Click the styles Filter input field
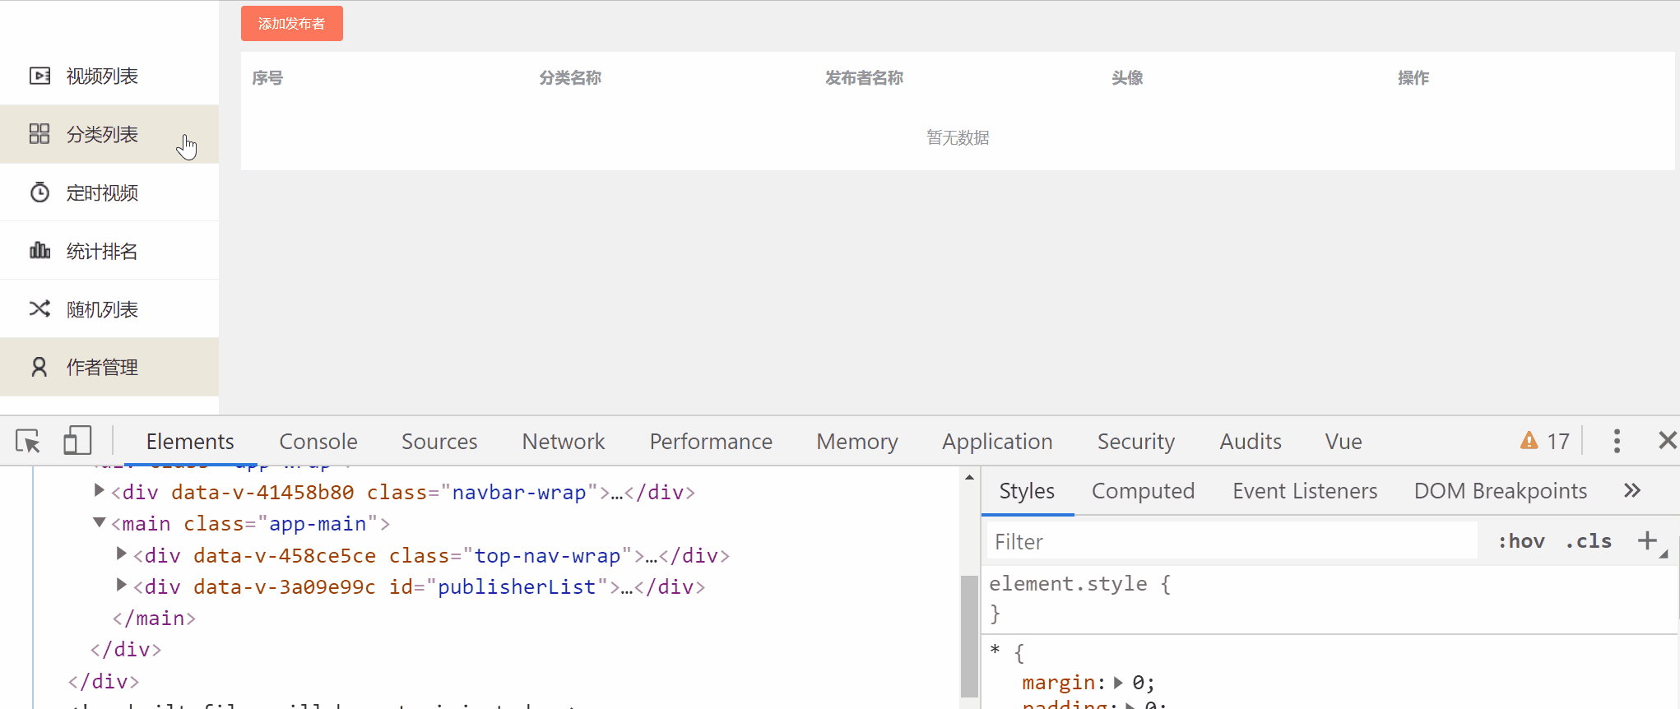Image resolution: width=1680 pixels, height=709 pixels. tap(1232, 541)
